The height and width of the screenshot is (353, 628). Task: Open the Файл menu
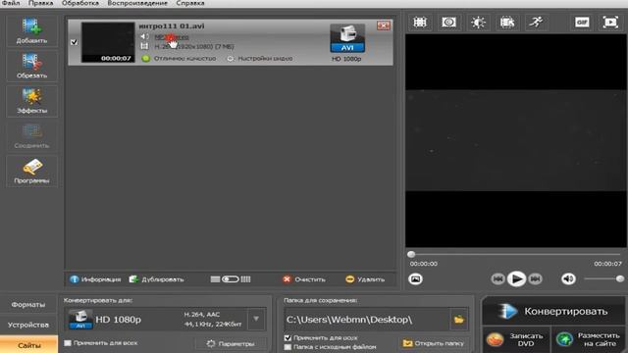tap(11, 3)
